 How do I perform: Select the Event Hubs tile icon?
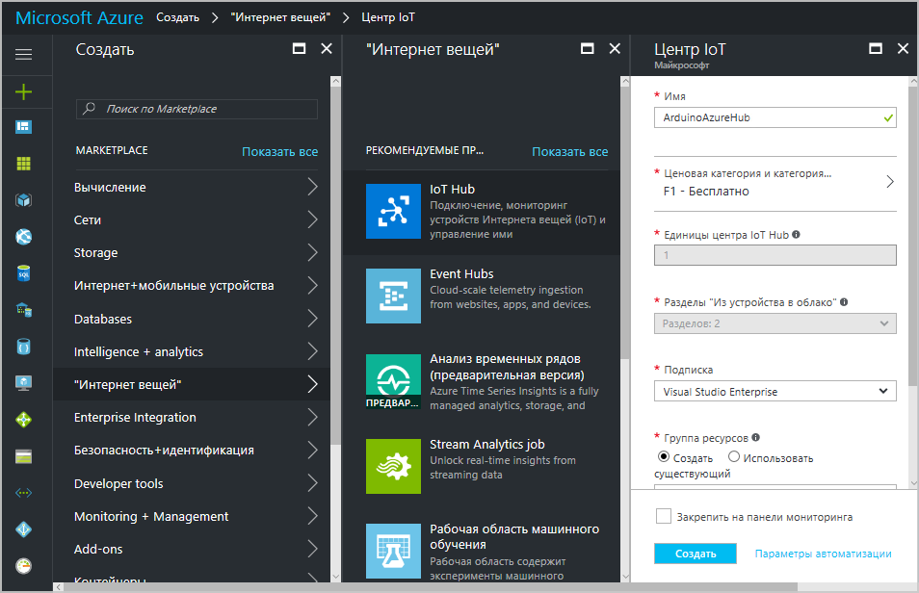click(x=393, y=296)
